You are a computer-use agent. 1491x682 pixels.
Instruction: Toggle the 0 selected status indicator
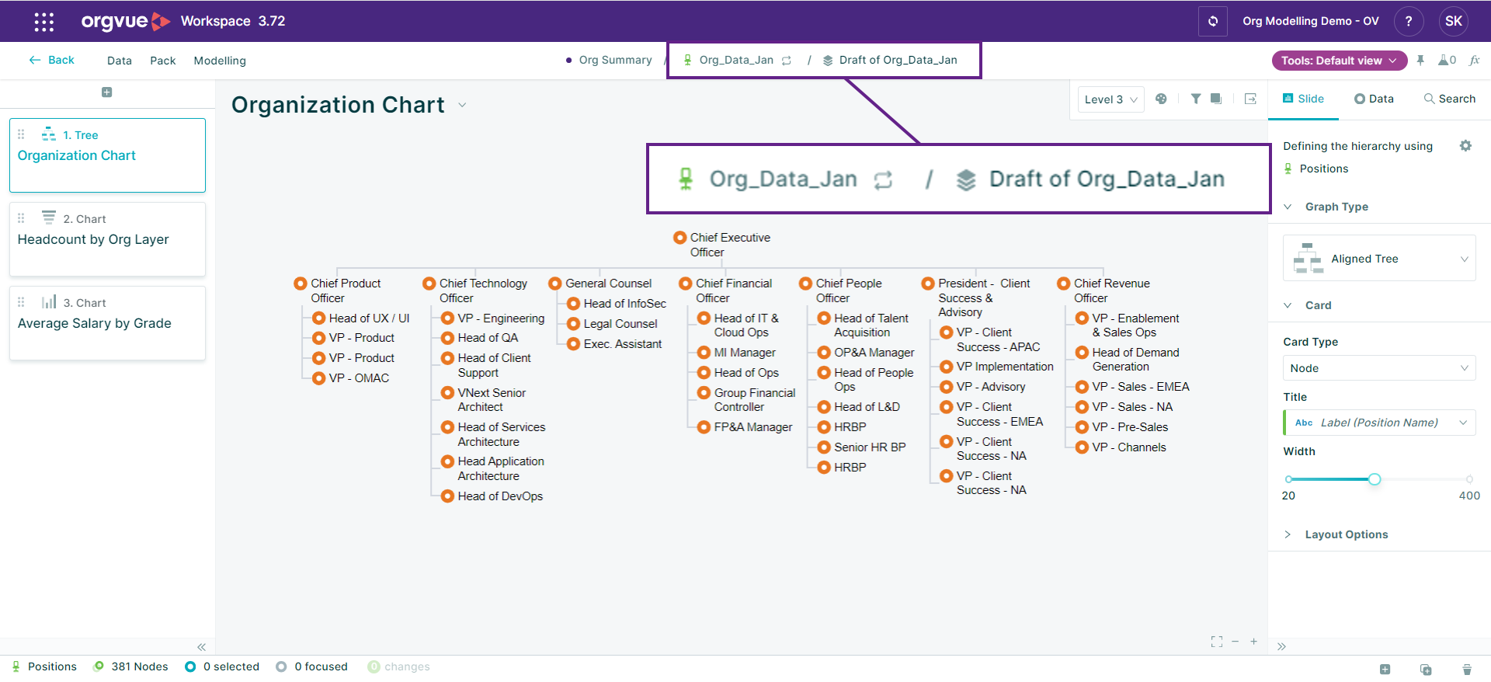[222, 666]
